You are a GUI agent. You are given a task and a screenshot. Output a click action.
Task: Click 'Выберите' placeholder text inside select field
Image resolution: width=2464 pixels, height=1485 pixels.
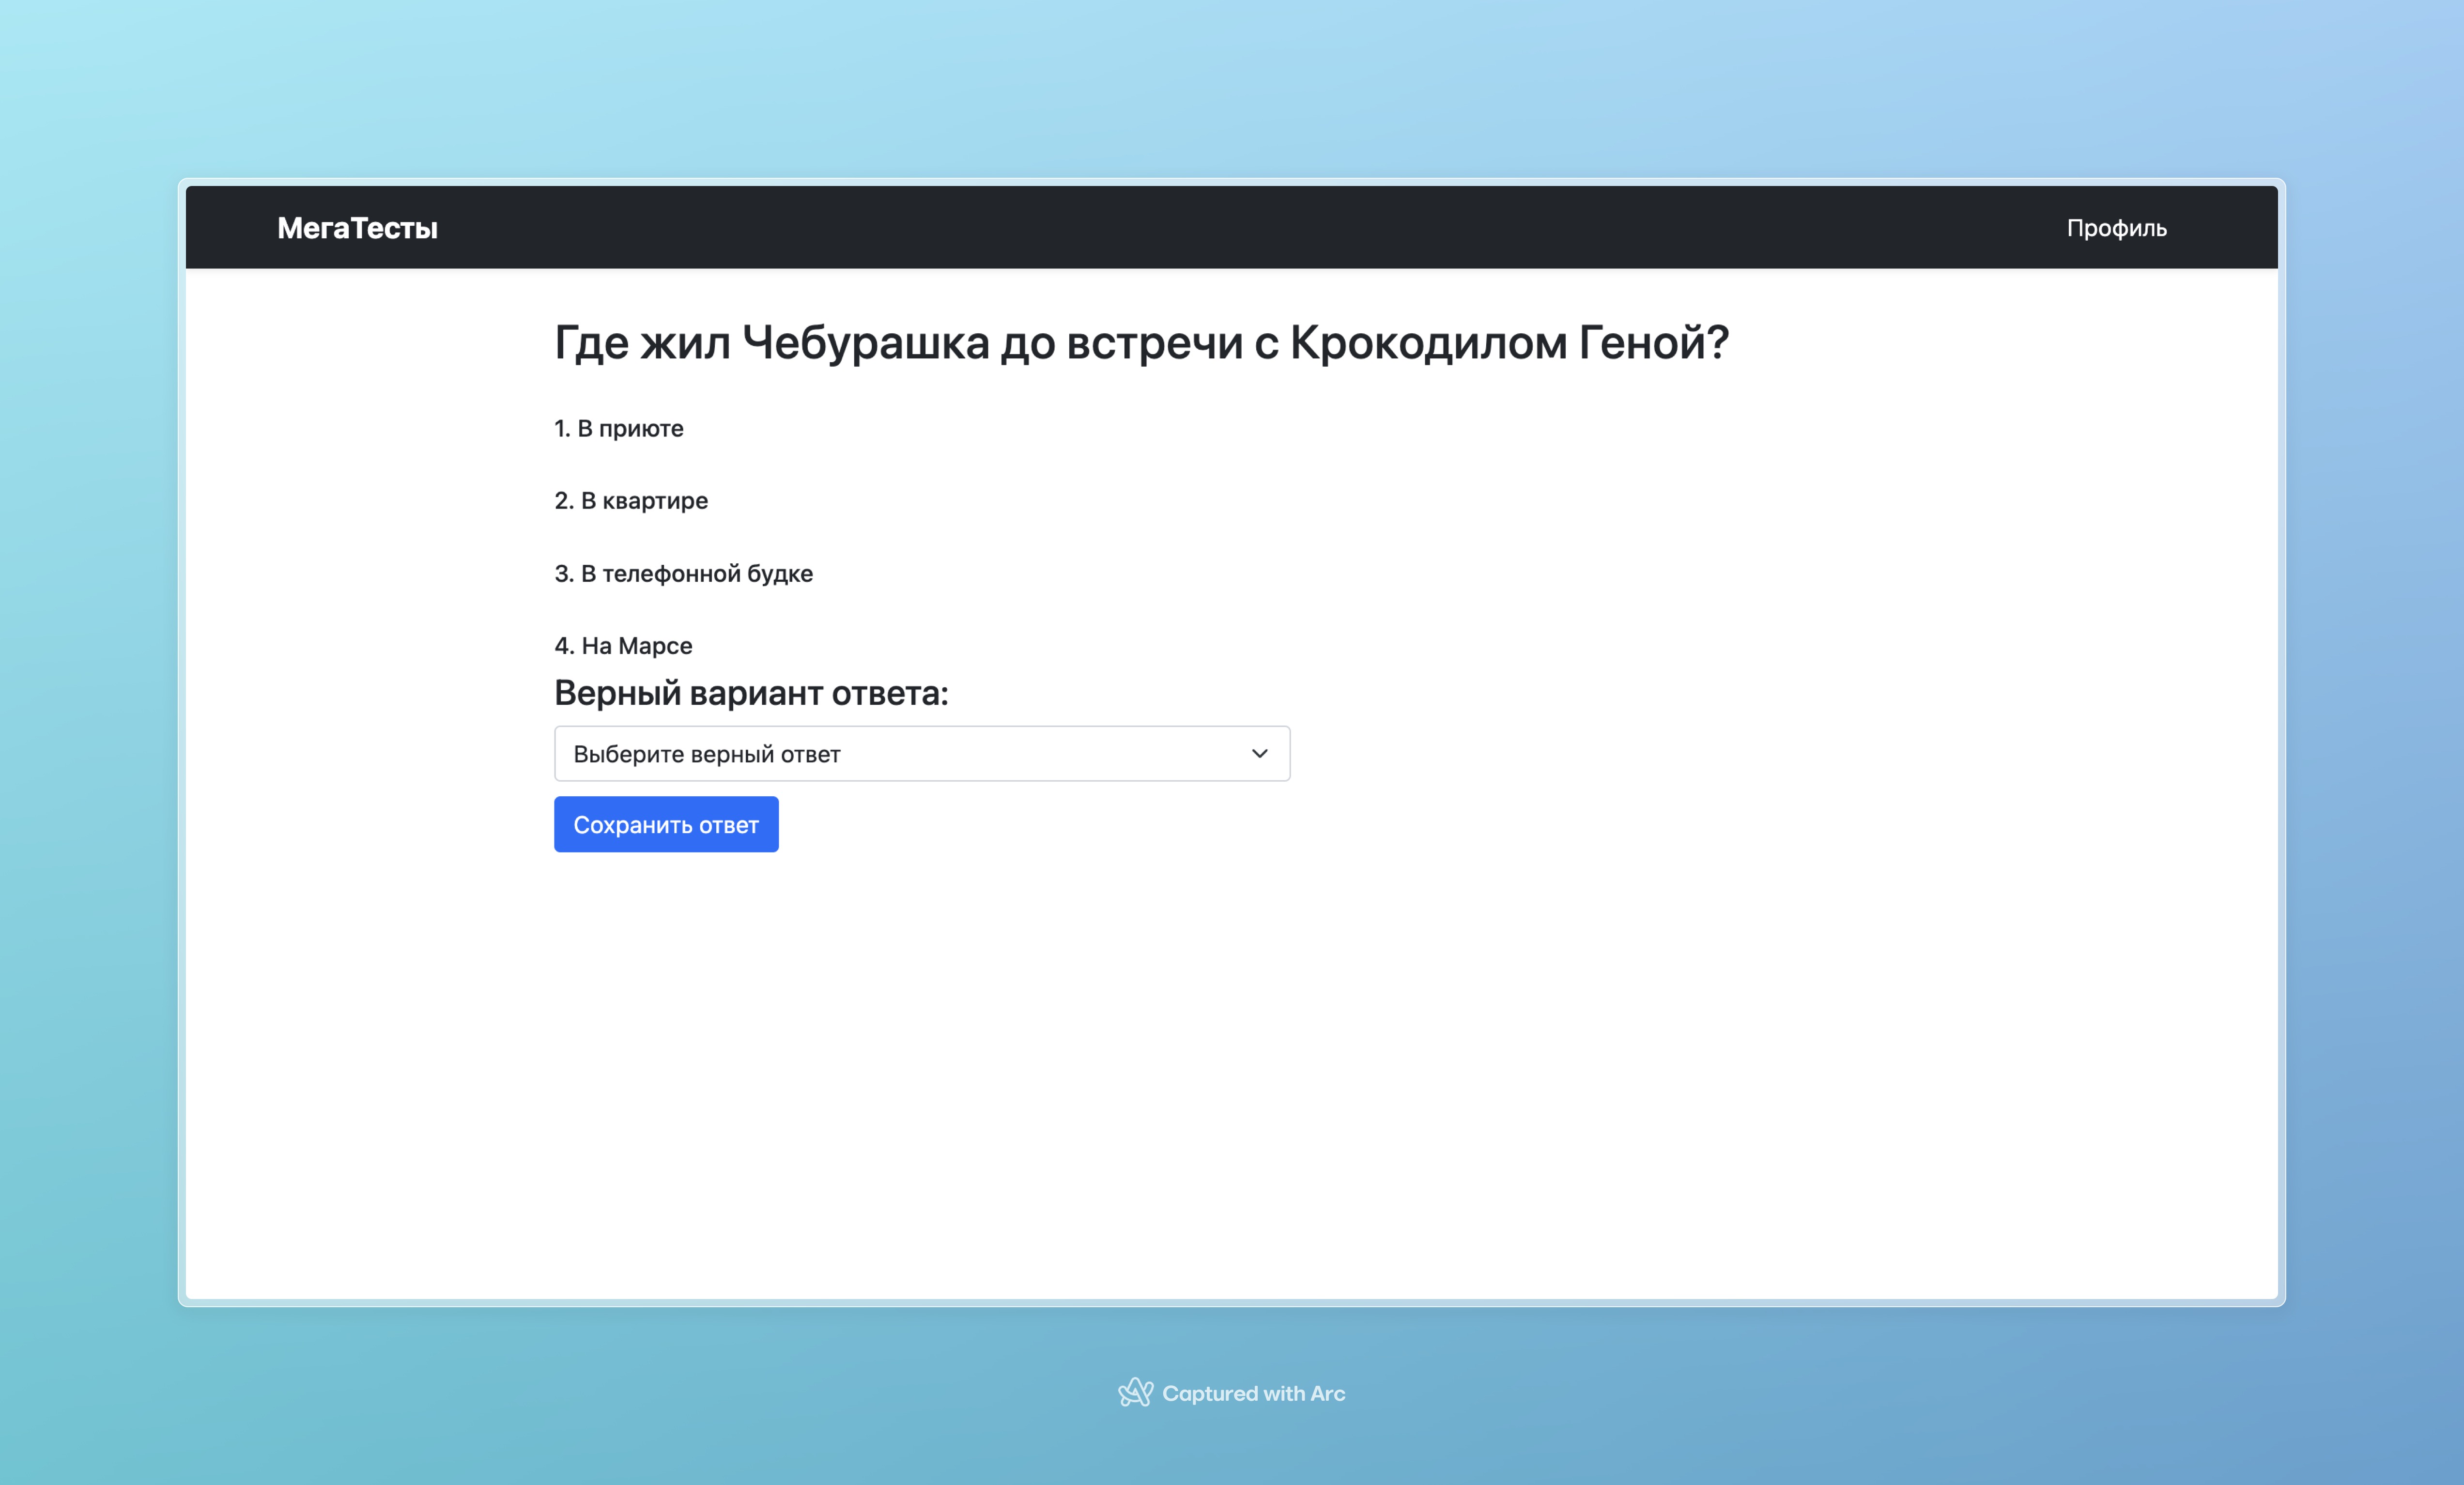click(x=628, y=754)
